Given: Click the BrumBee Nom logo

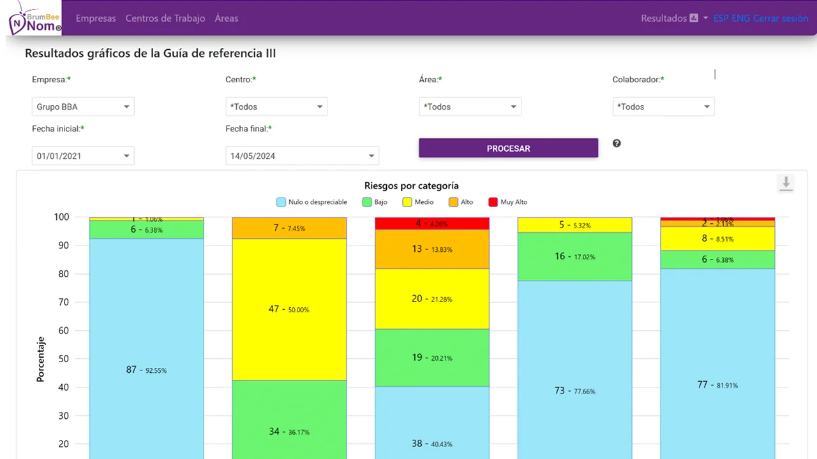Looking at the screenshot, I should pyautogui.click(x=34, y=18).
